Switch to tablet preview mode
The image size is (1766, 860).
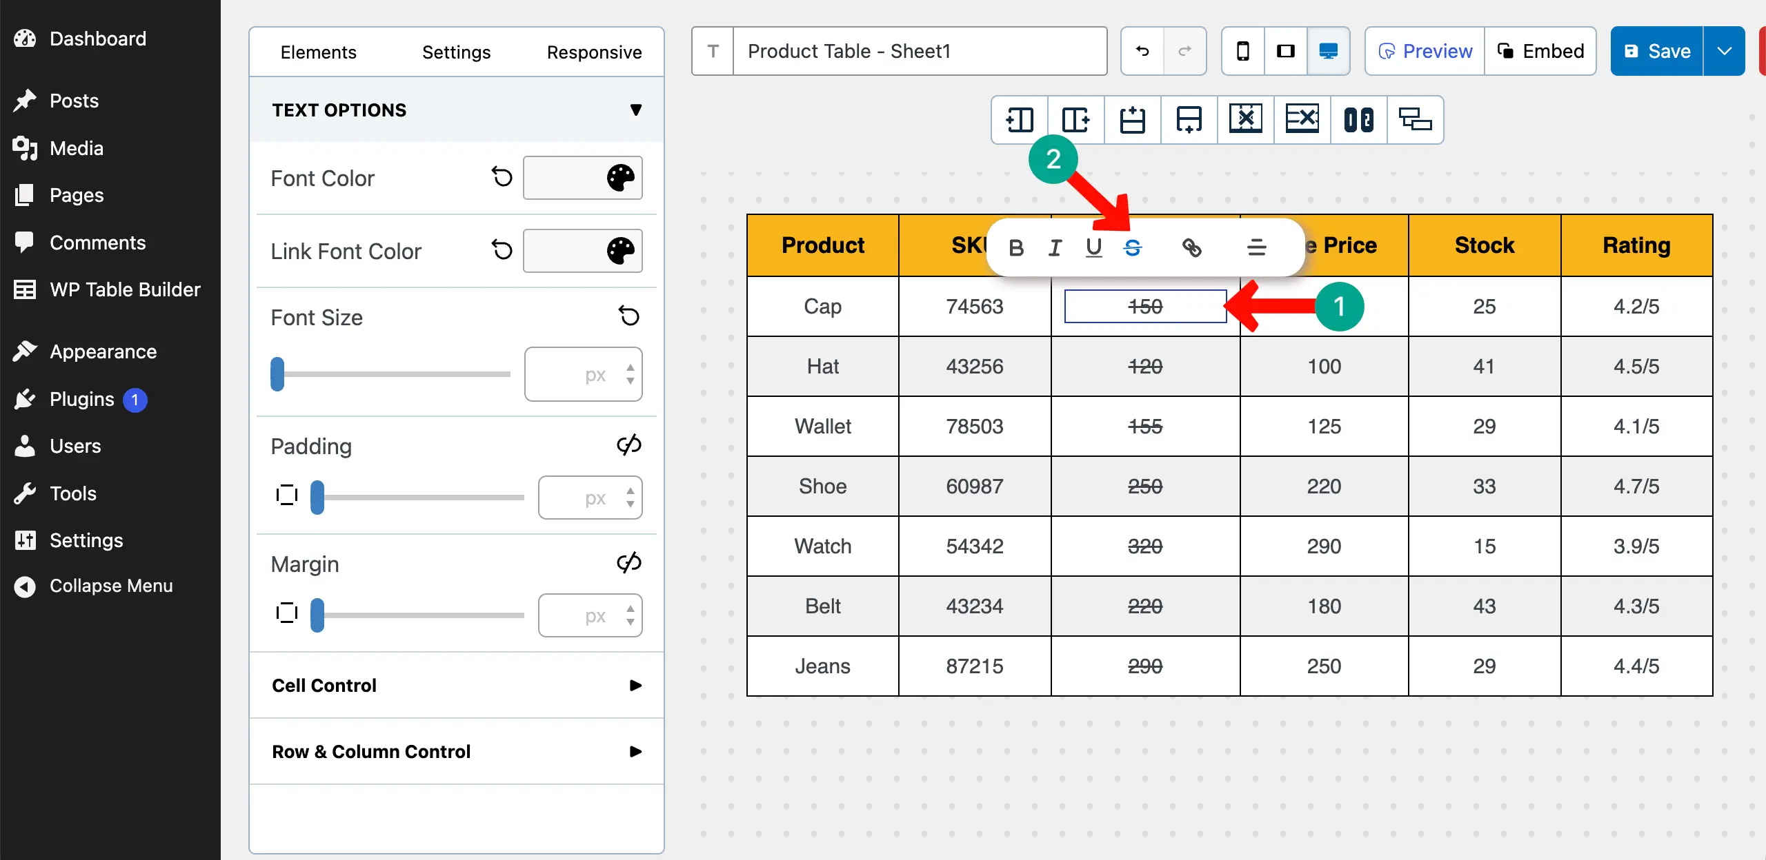pos(1285,50)
